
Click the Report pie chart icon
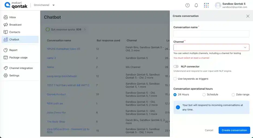click(x=6, y=50)
